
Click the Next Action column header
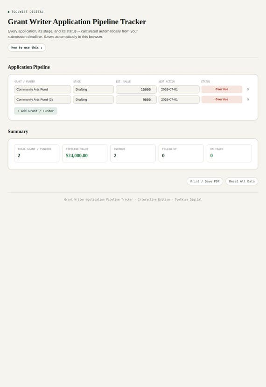[167, 81]
